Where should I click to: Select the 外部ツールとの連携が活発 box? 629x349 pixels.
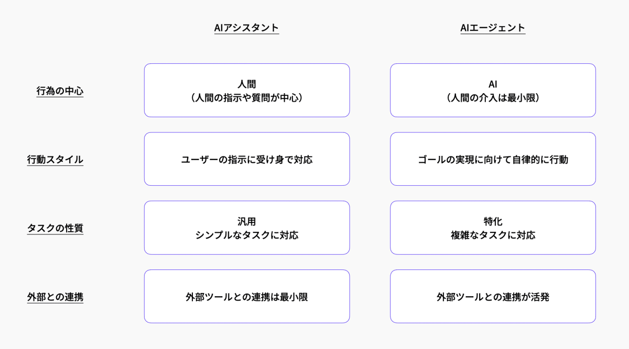pos(493,297)
